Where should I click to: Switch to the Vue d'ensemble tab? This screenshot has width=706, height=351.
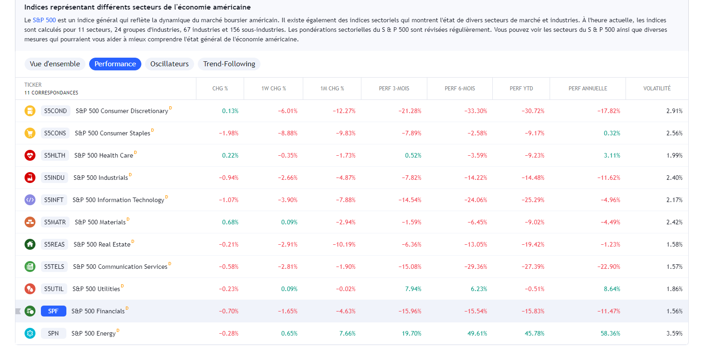click(55, 64)
